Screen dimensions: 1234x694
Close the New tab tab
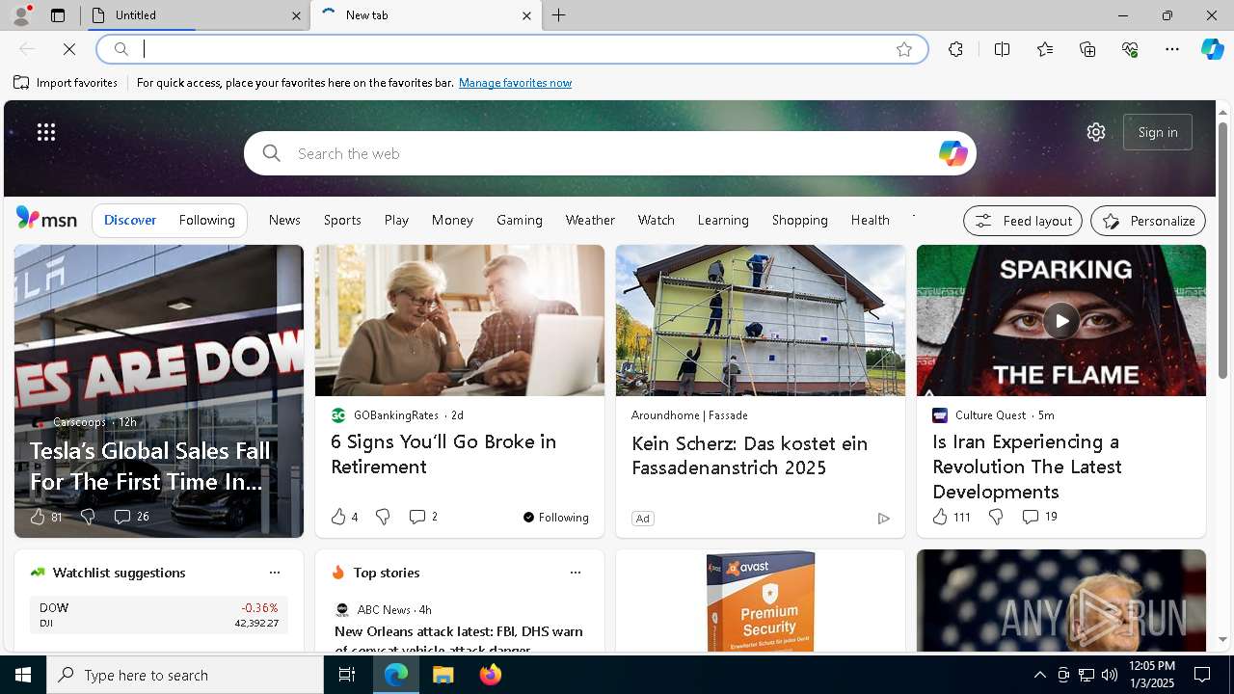tap(526, 15)
